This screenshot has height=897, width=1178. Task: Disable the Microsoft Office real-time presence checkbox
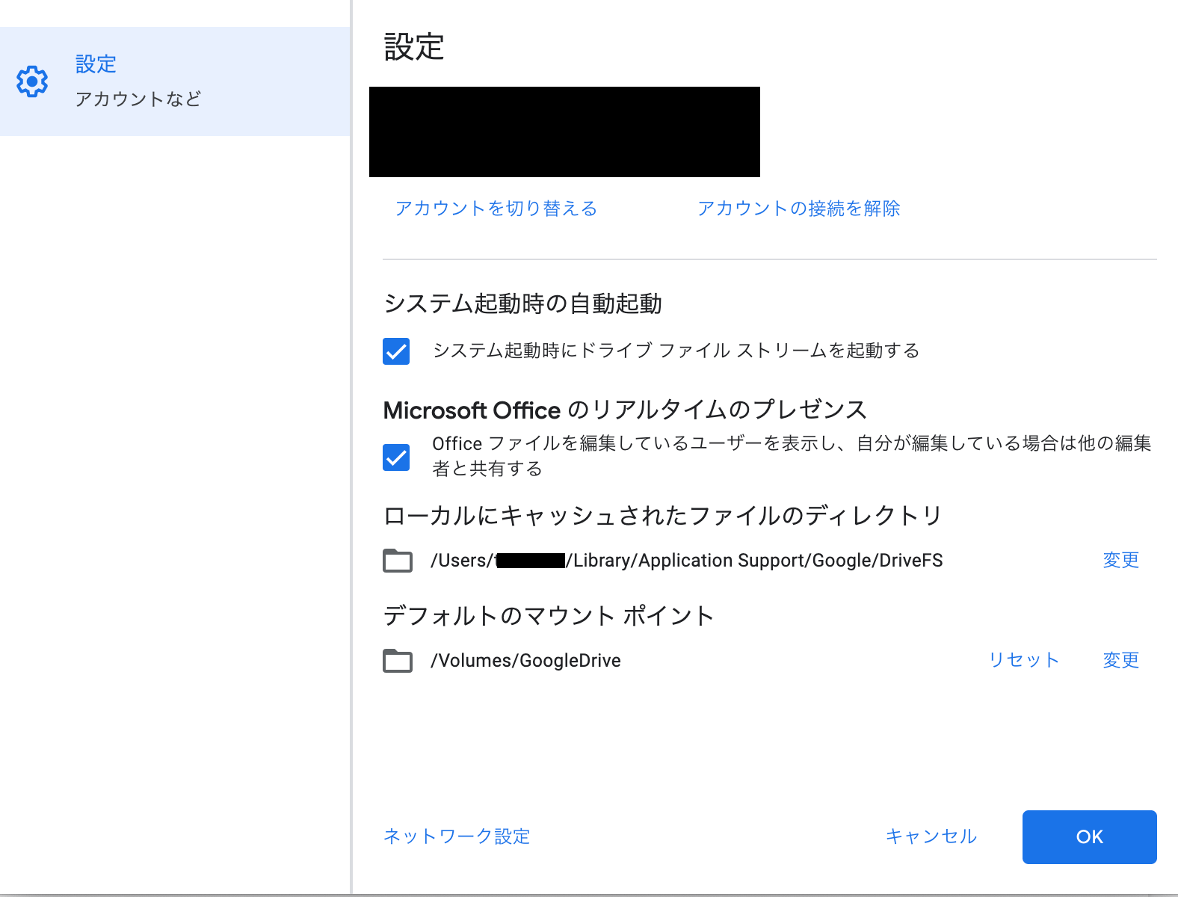[396, 457]
